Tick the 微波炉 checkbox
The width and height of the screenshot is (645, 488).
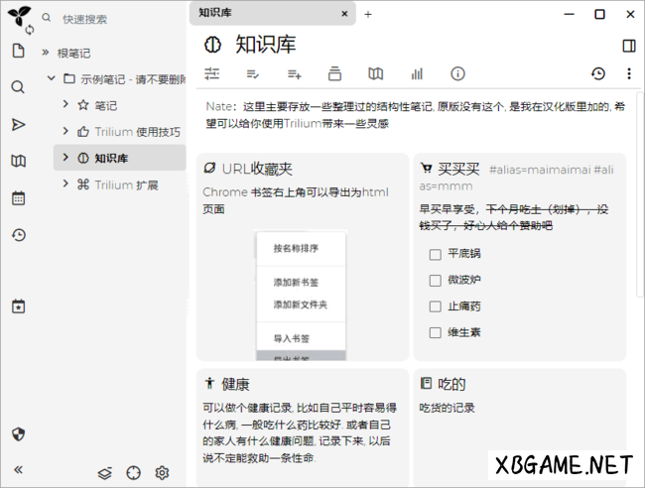click(435, 280)
